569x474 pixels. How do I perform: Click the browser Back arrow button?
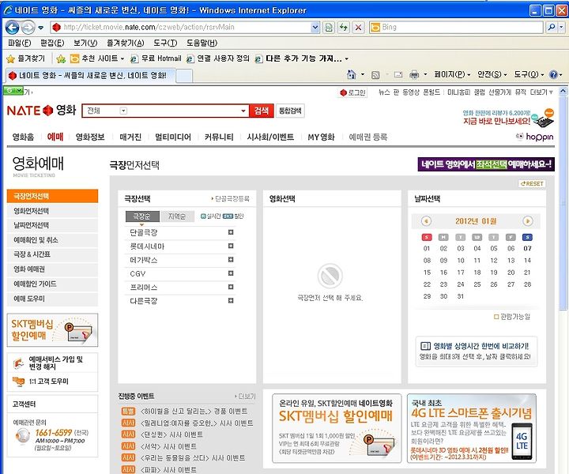click(12, 27)
